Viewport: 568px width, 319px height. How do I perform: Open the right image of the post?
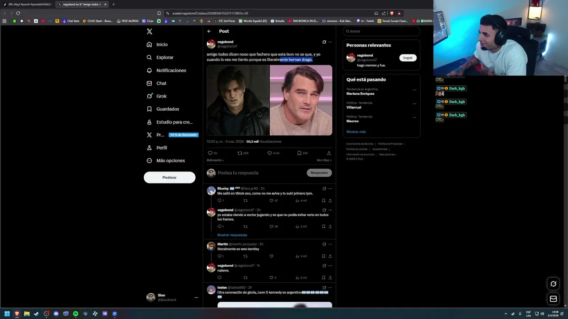click(301, 100)
